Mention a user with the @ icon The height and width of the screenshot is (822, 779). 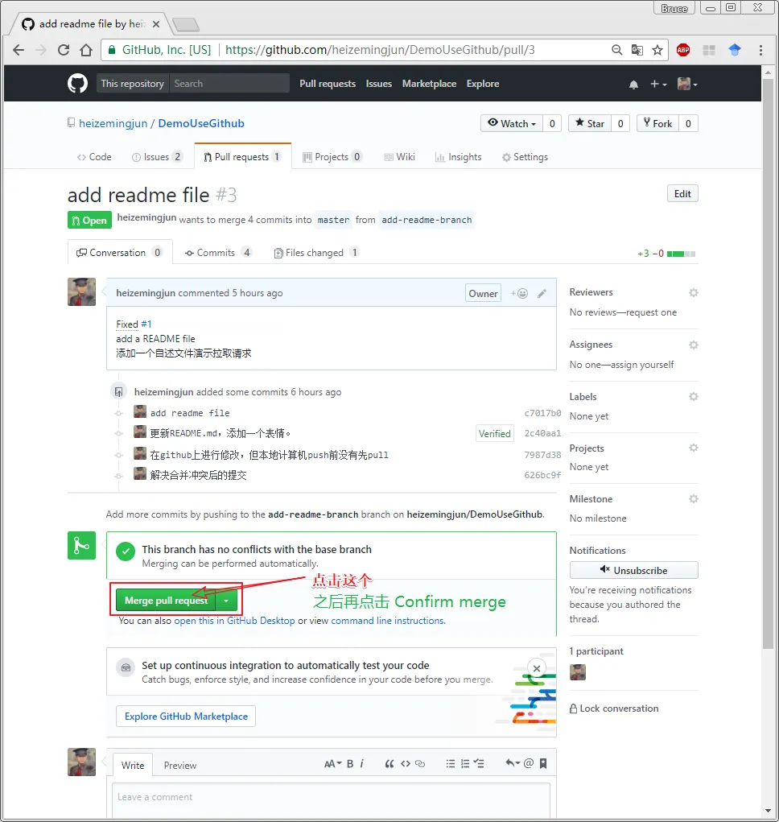pyautogui.click(x=529, y=763)
